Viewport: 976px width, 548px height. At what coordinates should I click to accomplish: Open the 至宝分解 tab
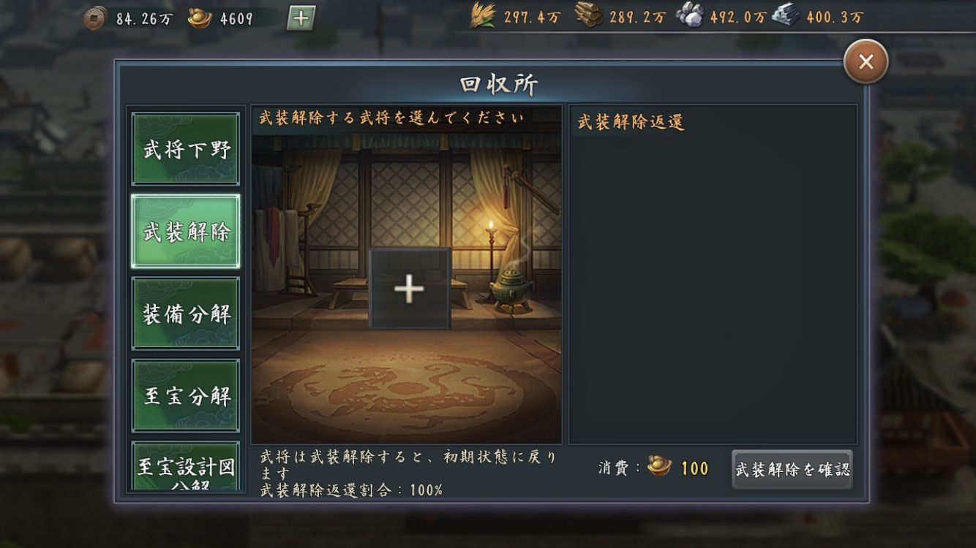pyautogui.click(x=186, y=396)
